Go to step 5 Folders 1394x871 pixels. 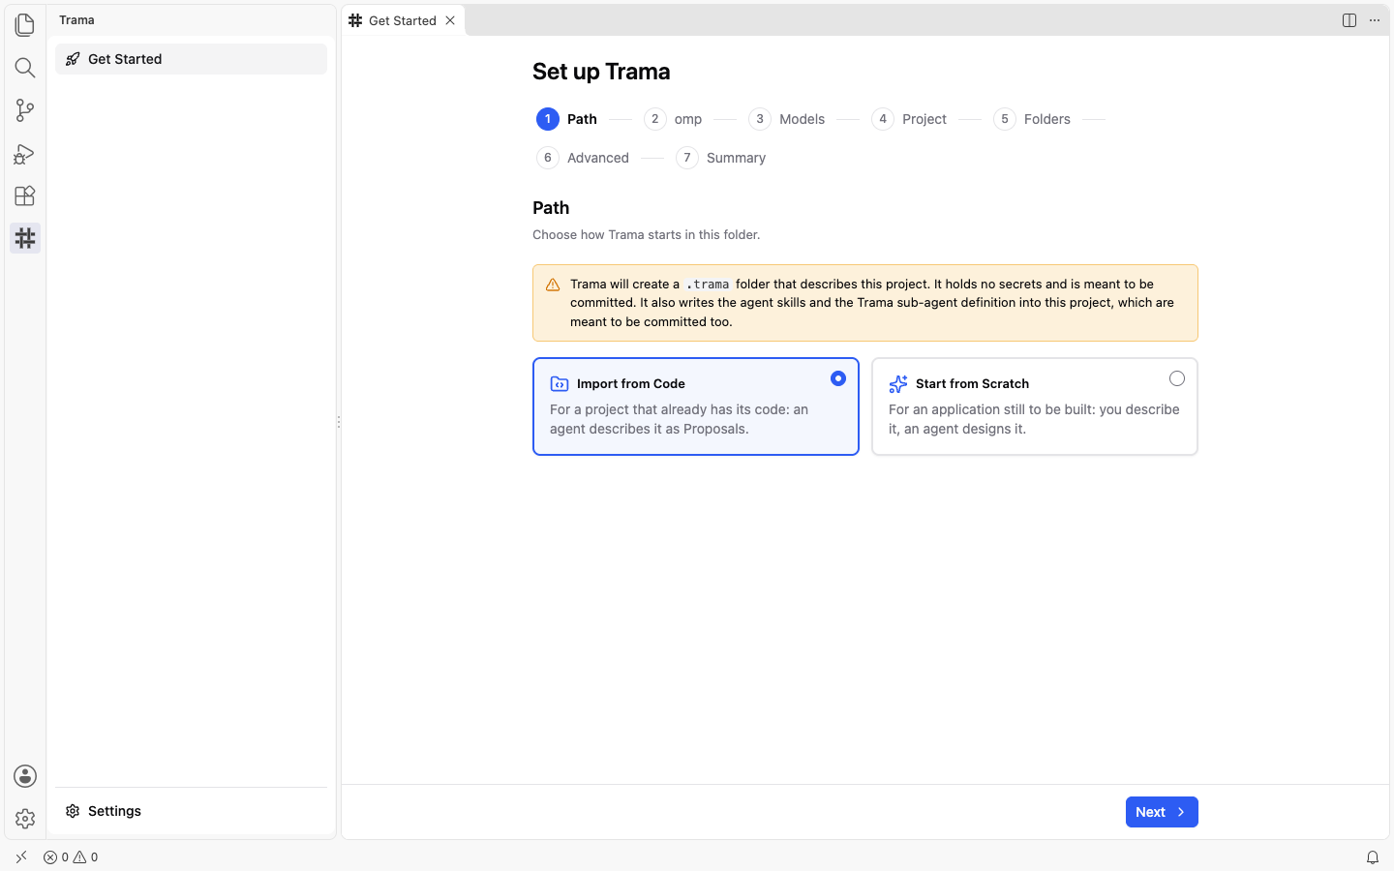point(1032,119)
